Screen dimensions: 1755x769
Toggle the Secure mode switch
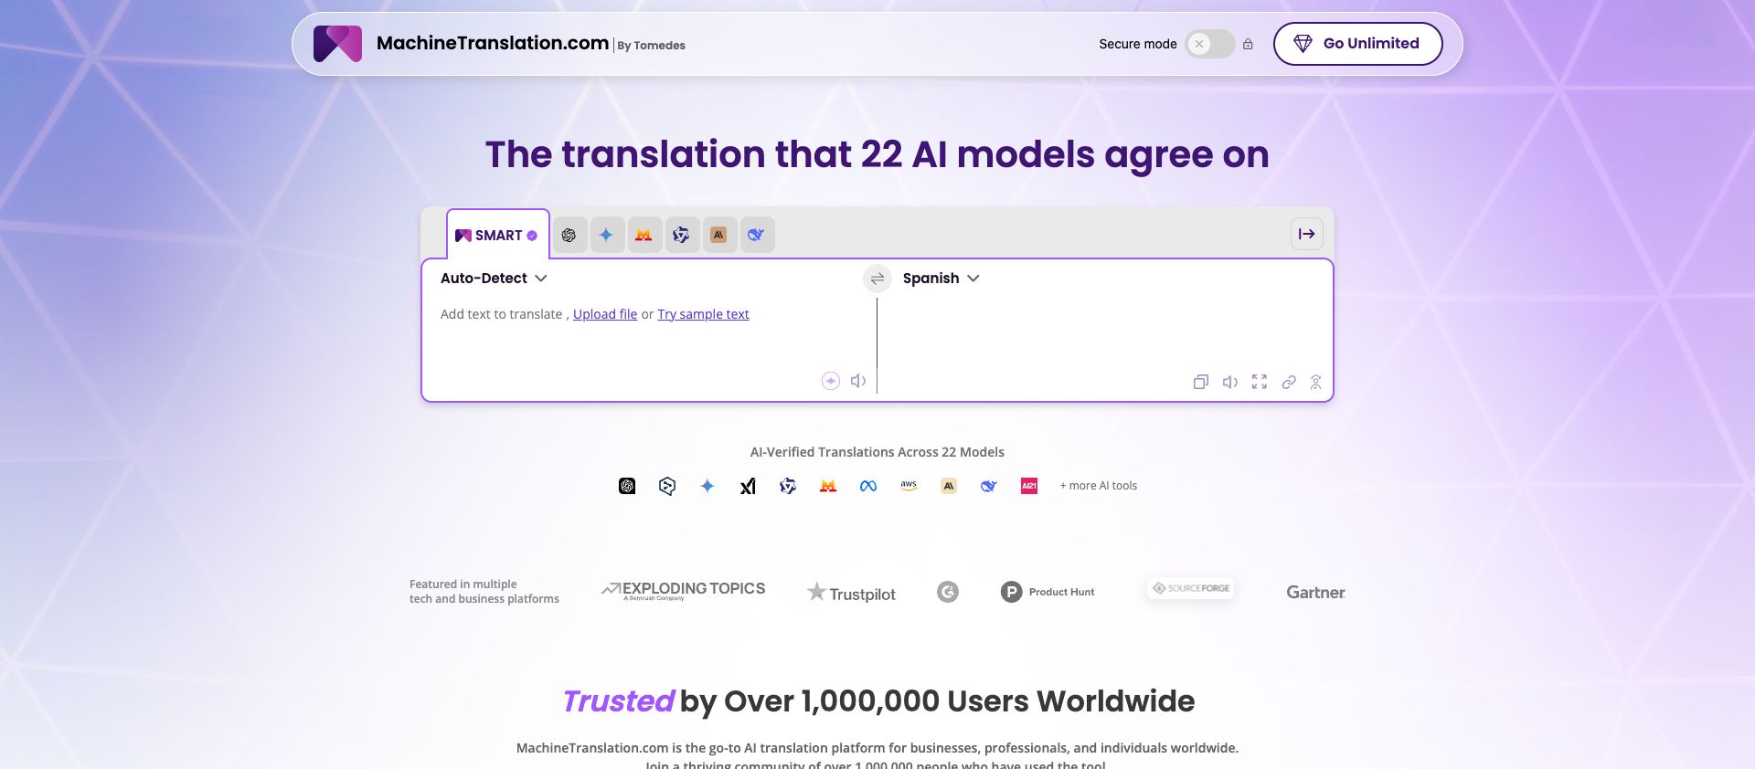click(x=1209, y=44)
